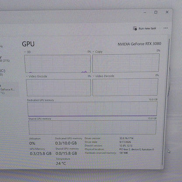Close the Task Manager window
Image resolution: width=182 pixels, height=182 pixels.
(x=167, y=12)
